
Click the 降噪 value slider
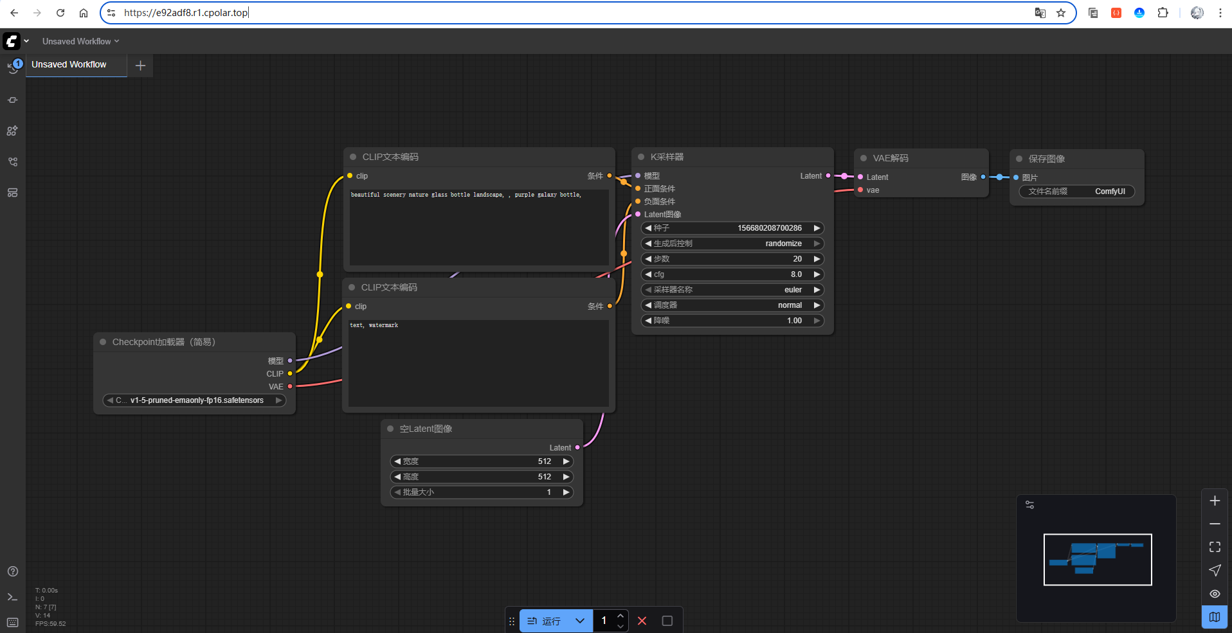click(x=733, y=321)
